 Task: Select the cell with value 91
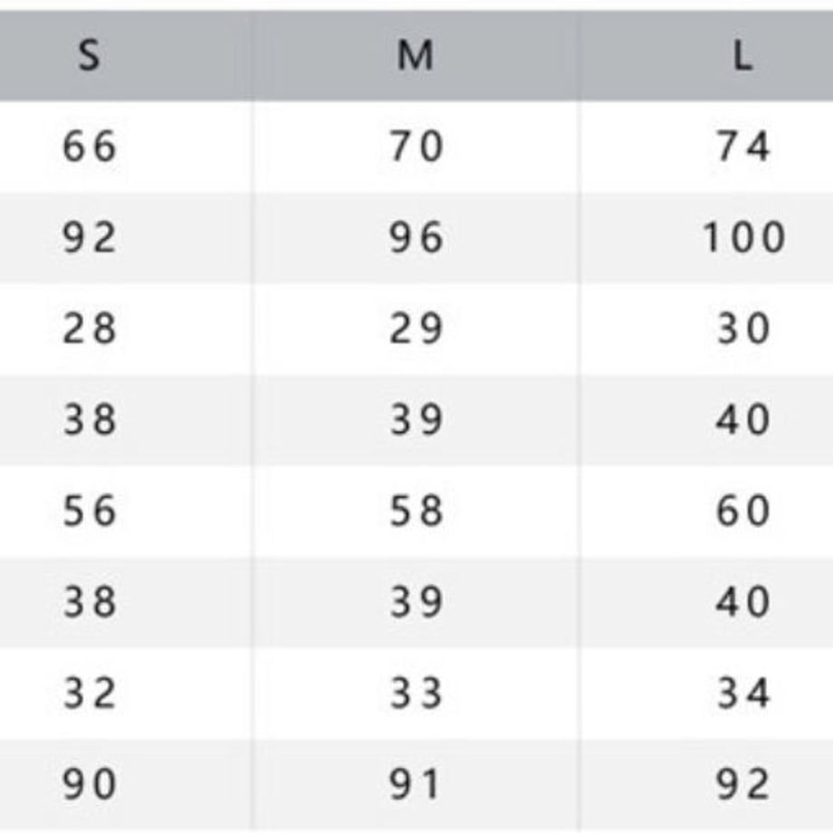pyautogui.click(x=415, y=784)
